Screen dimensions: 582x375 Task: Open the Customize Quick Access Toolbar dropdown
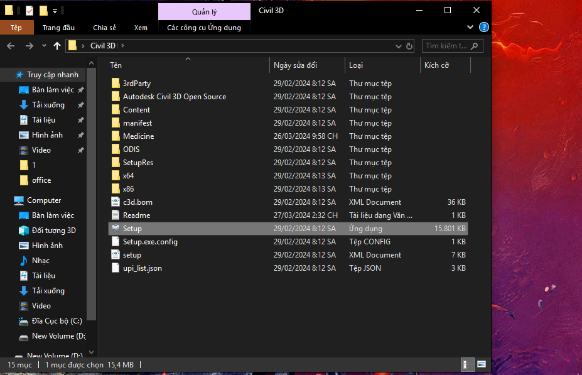[55, 11]
